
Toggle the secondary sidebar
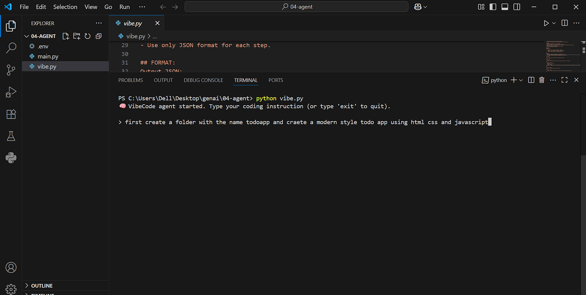coord(516,6)
